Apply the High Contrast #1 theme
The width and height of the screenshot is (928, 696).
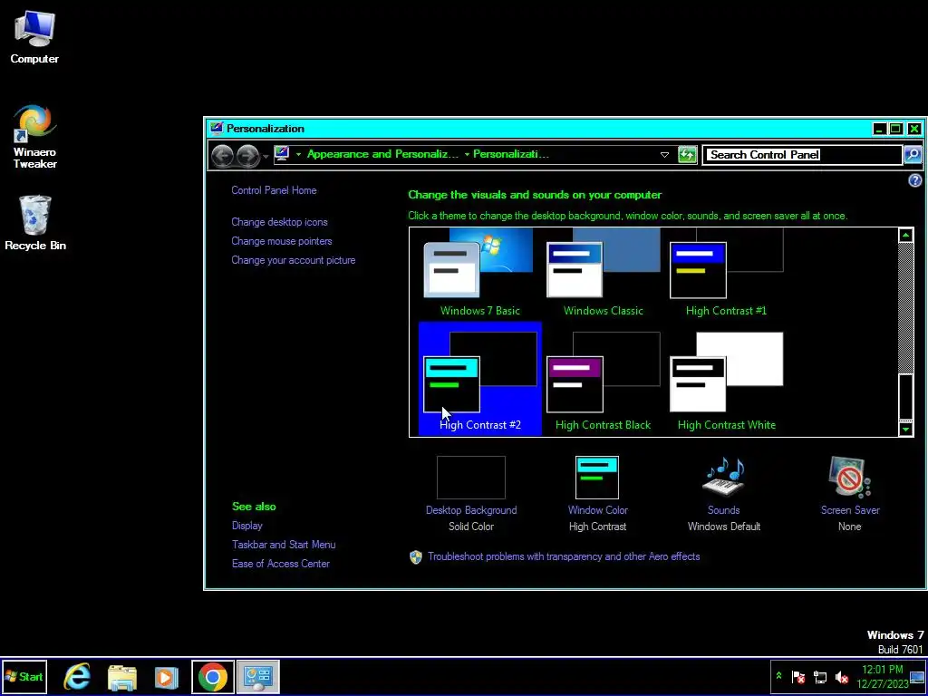tap(726, 274)
